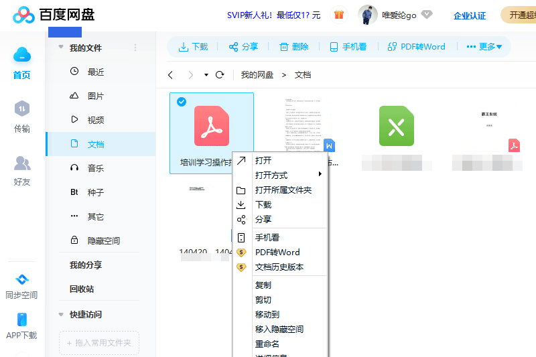
Task: Click 我的网盘 breadcrumb
Action: 257,75
